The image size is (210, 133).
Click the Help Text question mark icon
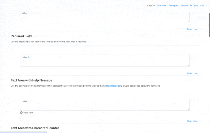(21, 113)
